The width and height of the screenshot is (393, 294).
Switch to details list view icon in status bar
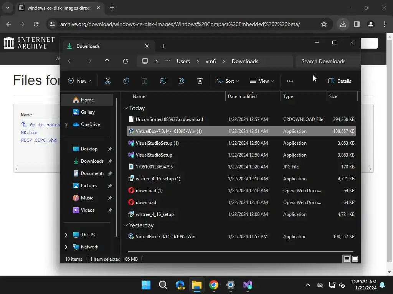347,259
